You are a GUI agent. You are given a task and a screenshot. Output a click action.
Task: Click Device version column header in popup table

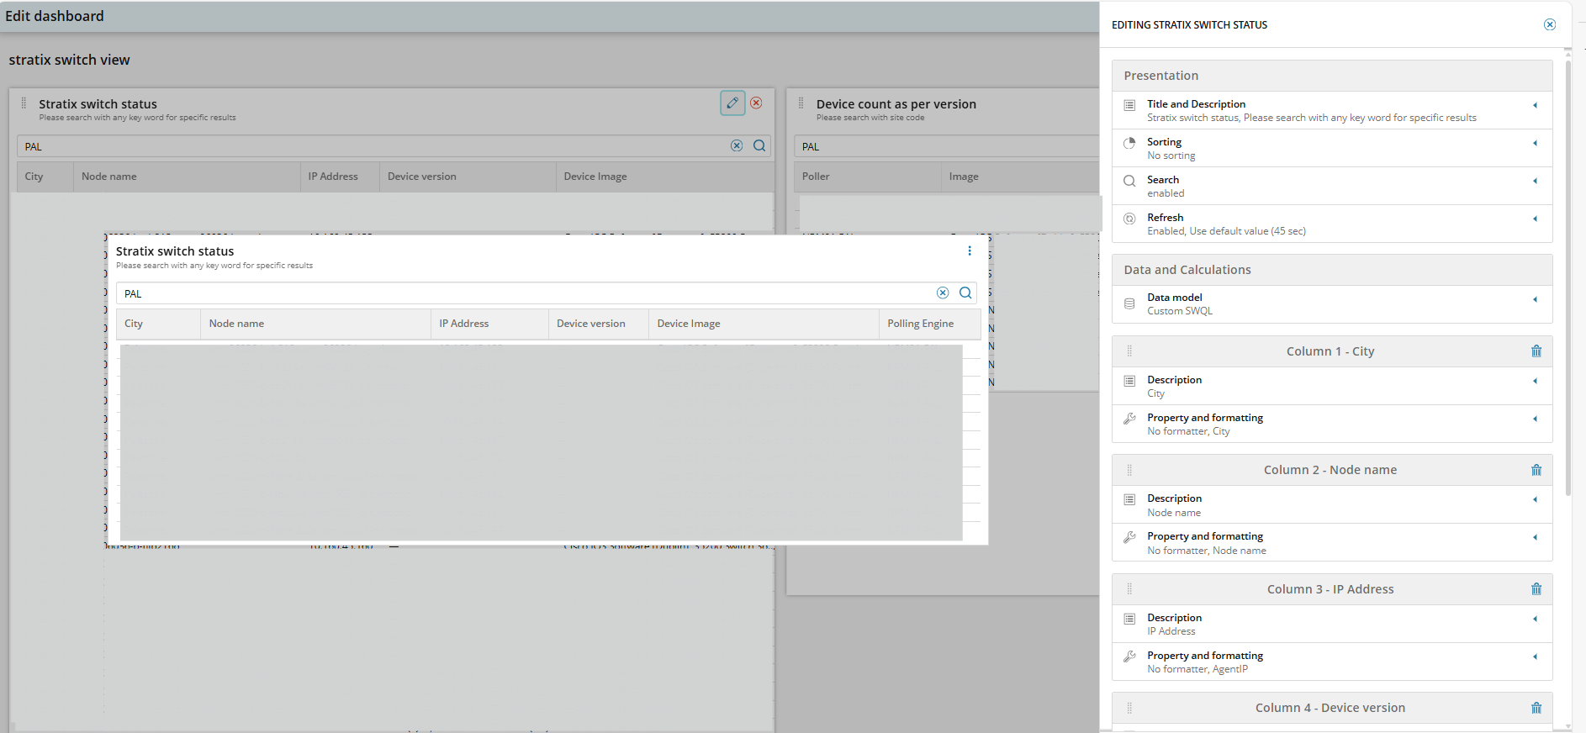tap(598, 324)
